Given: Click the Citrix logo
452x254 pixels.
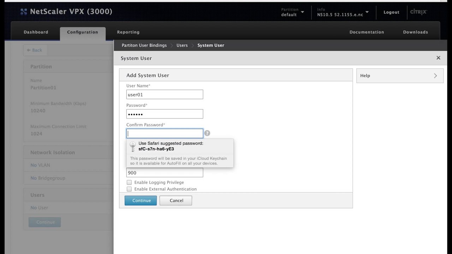Looking at the screenshot, I should (x=418, y=12).
